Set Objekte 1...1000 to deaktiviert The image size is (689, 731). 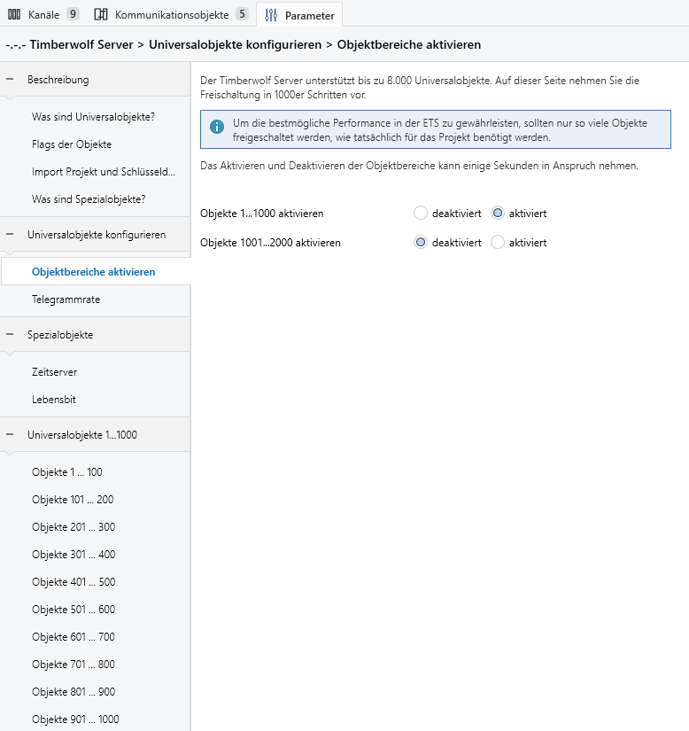420,213
